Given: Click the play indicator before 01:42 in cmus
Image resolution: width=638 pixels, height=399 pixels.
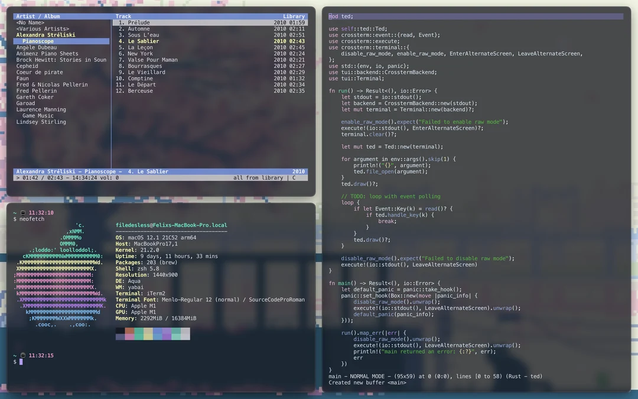Looking at the screenshot, I should [x=18, y=178].
